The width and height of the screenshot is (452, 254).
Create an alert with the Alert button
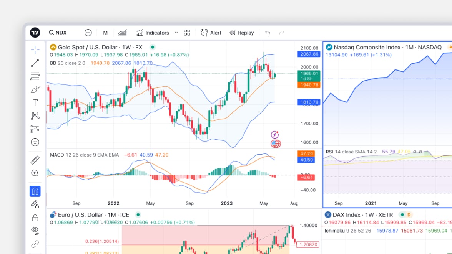pyautogui.click(x=211, y=33)
